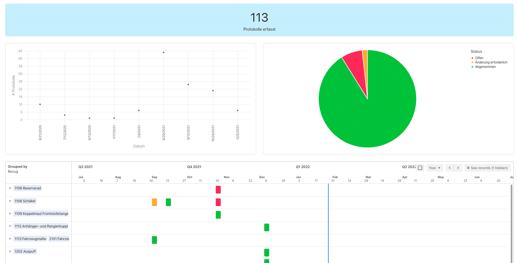Collapse the 1113 Fahrzeugmaße group

[x=10, y=239]
